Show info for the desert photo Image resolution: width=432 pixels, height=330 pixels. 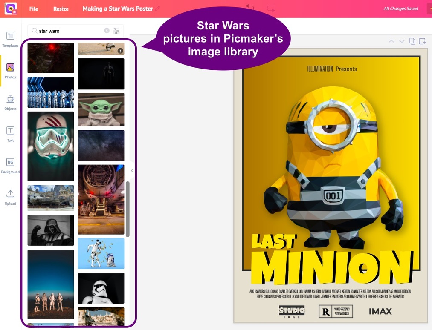tap(120, 51)
